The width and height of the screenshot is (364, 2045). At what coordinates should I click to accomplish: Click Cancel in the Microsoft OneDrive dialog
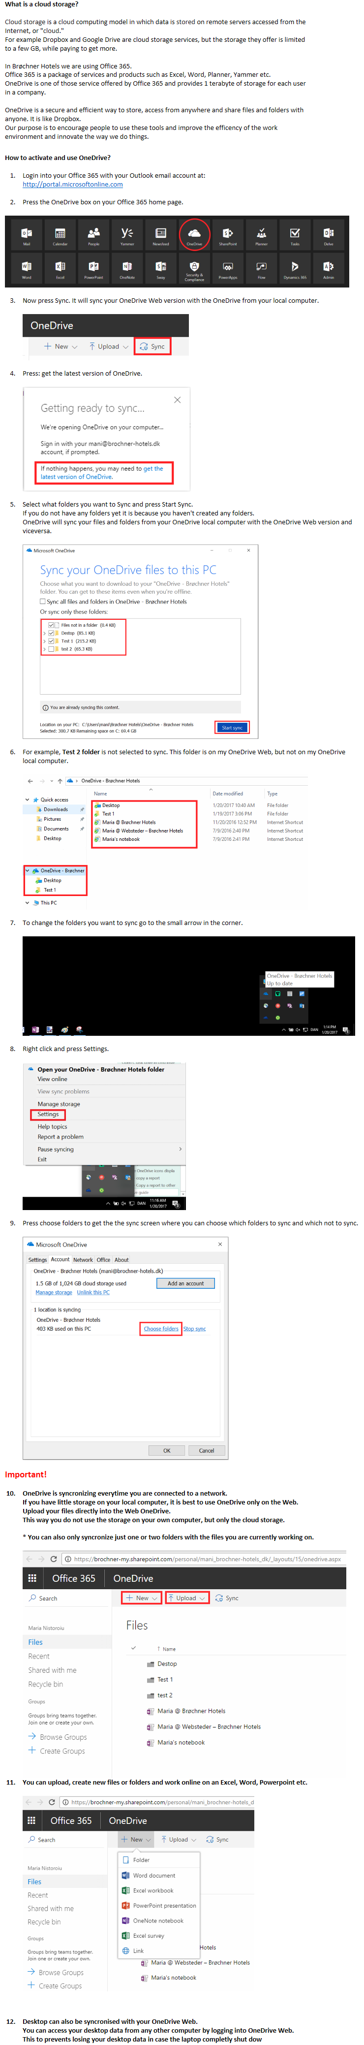click(x=206, y=1452)
